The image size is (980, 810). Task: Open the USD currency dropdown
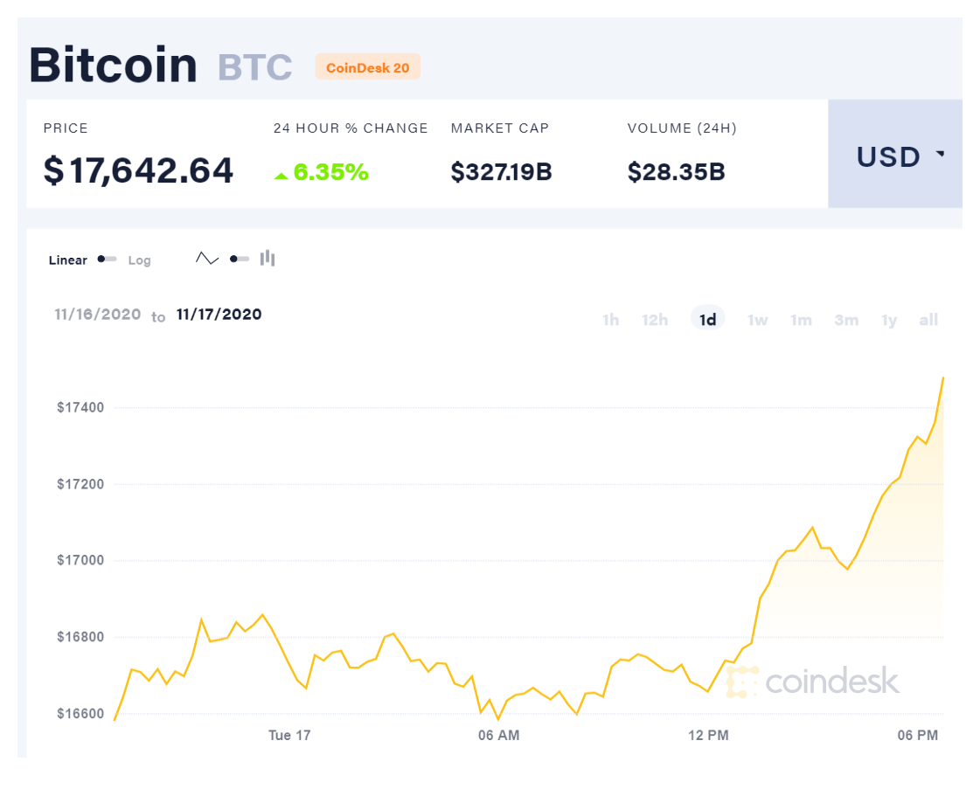(895, 154)
